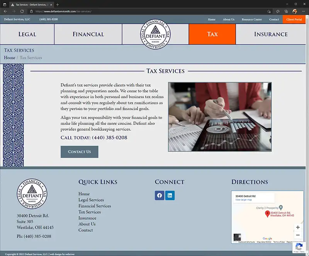
Task: Click the Home breadcrumb link
Action: point(9,58)
